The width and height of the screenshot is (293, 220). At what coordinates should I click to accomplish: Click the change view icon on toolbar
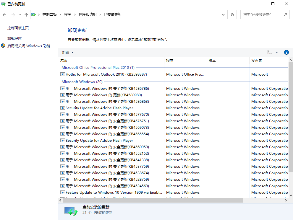point(270,52)
